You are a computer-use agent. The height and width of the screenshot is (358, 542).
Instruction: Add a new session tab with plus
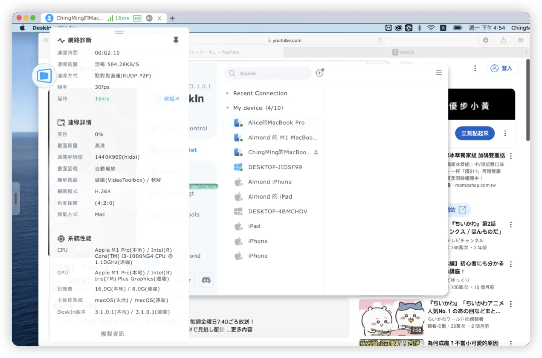point(172,18)
